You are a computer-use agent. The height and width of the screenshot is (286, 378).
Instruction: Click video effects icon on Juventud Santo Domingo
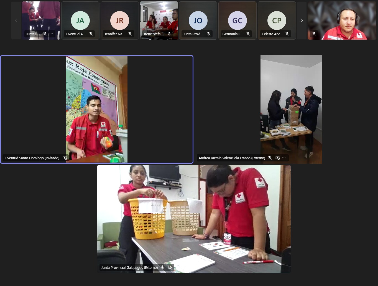click(x=65, y=158)
